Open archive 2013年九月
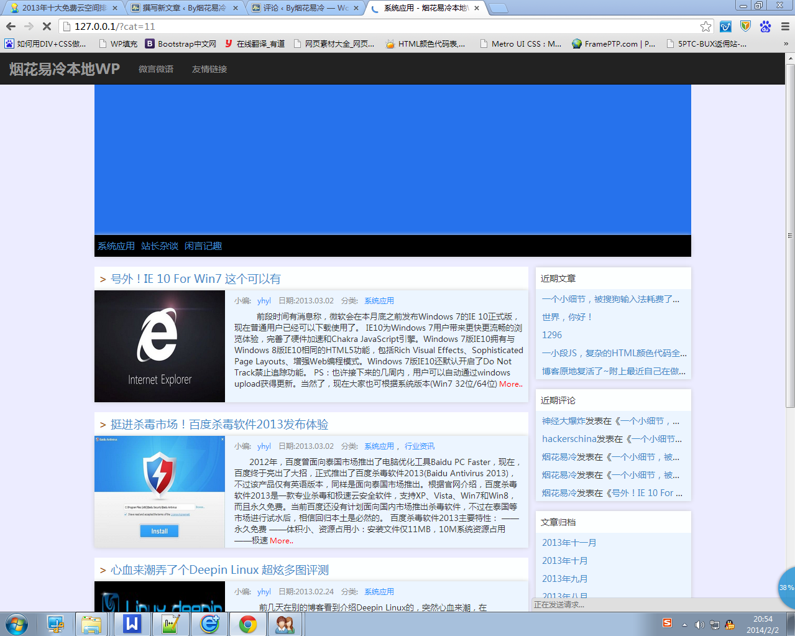 (x=565, y=579)
